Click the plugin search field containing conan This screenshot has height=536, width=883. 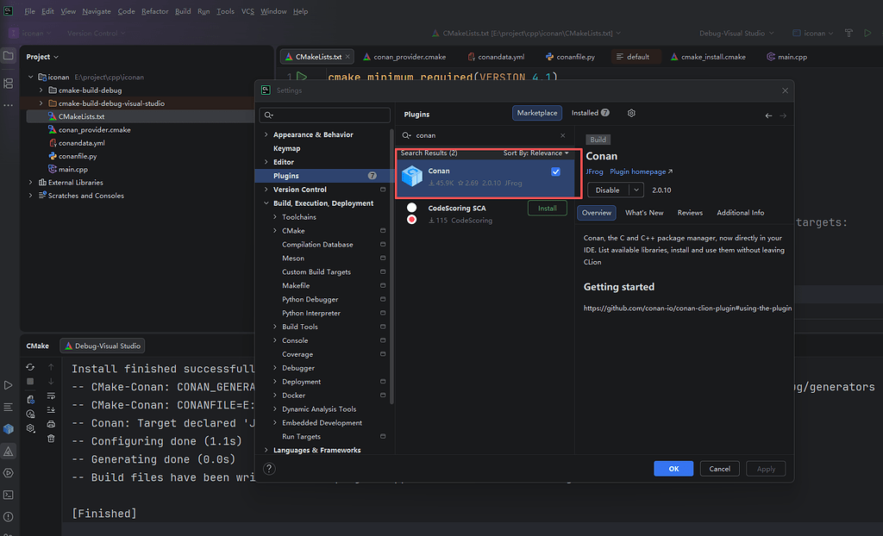point(483,135)
